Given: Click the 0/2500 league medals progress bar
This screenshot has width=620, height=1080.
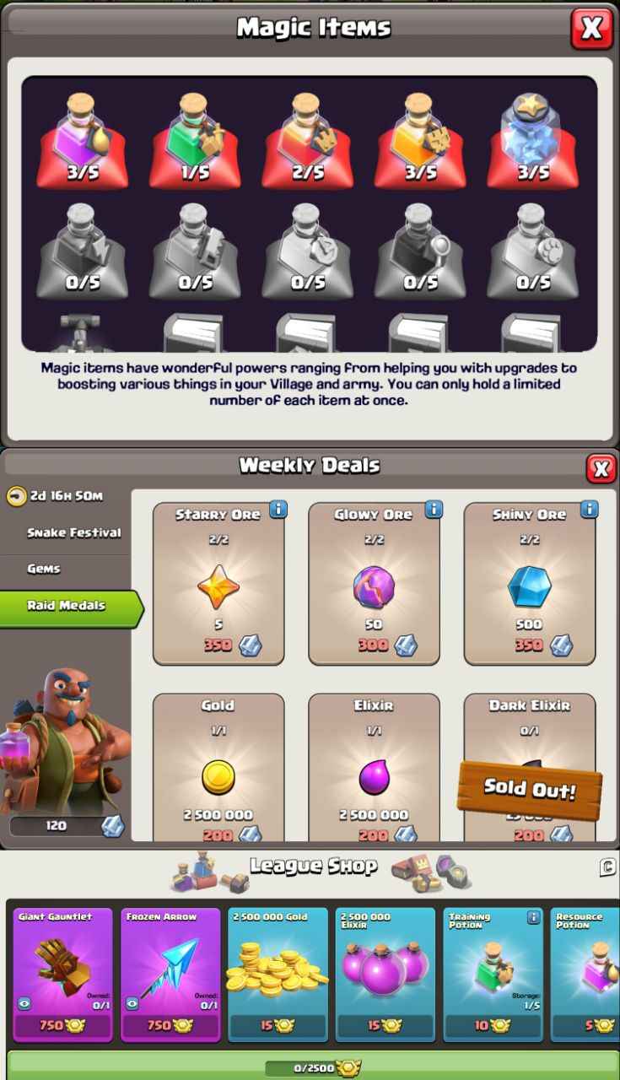Looking at the screenshot, I should click(x=310, y=1068).
